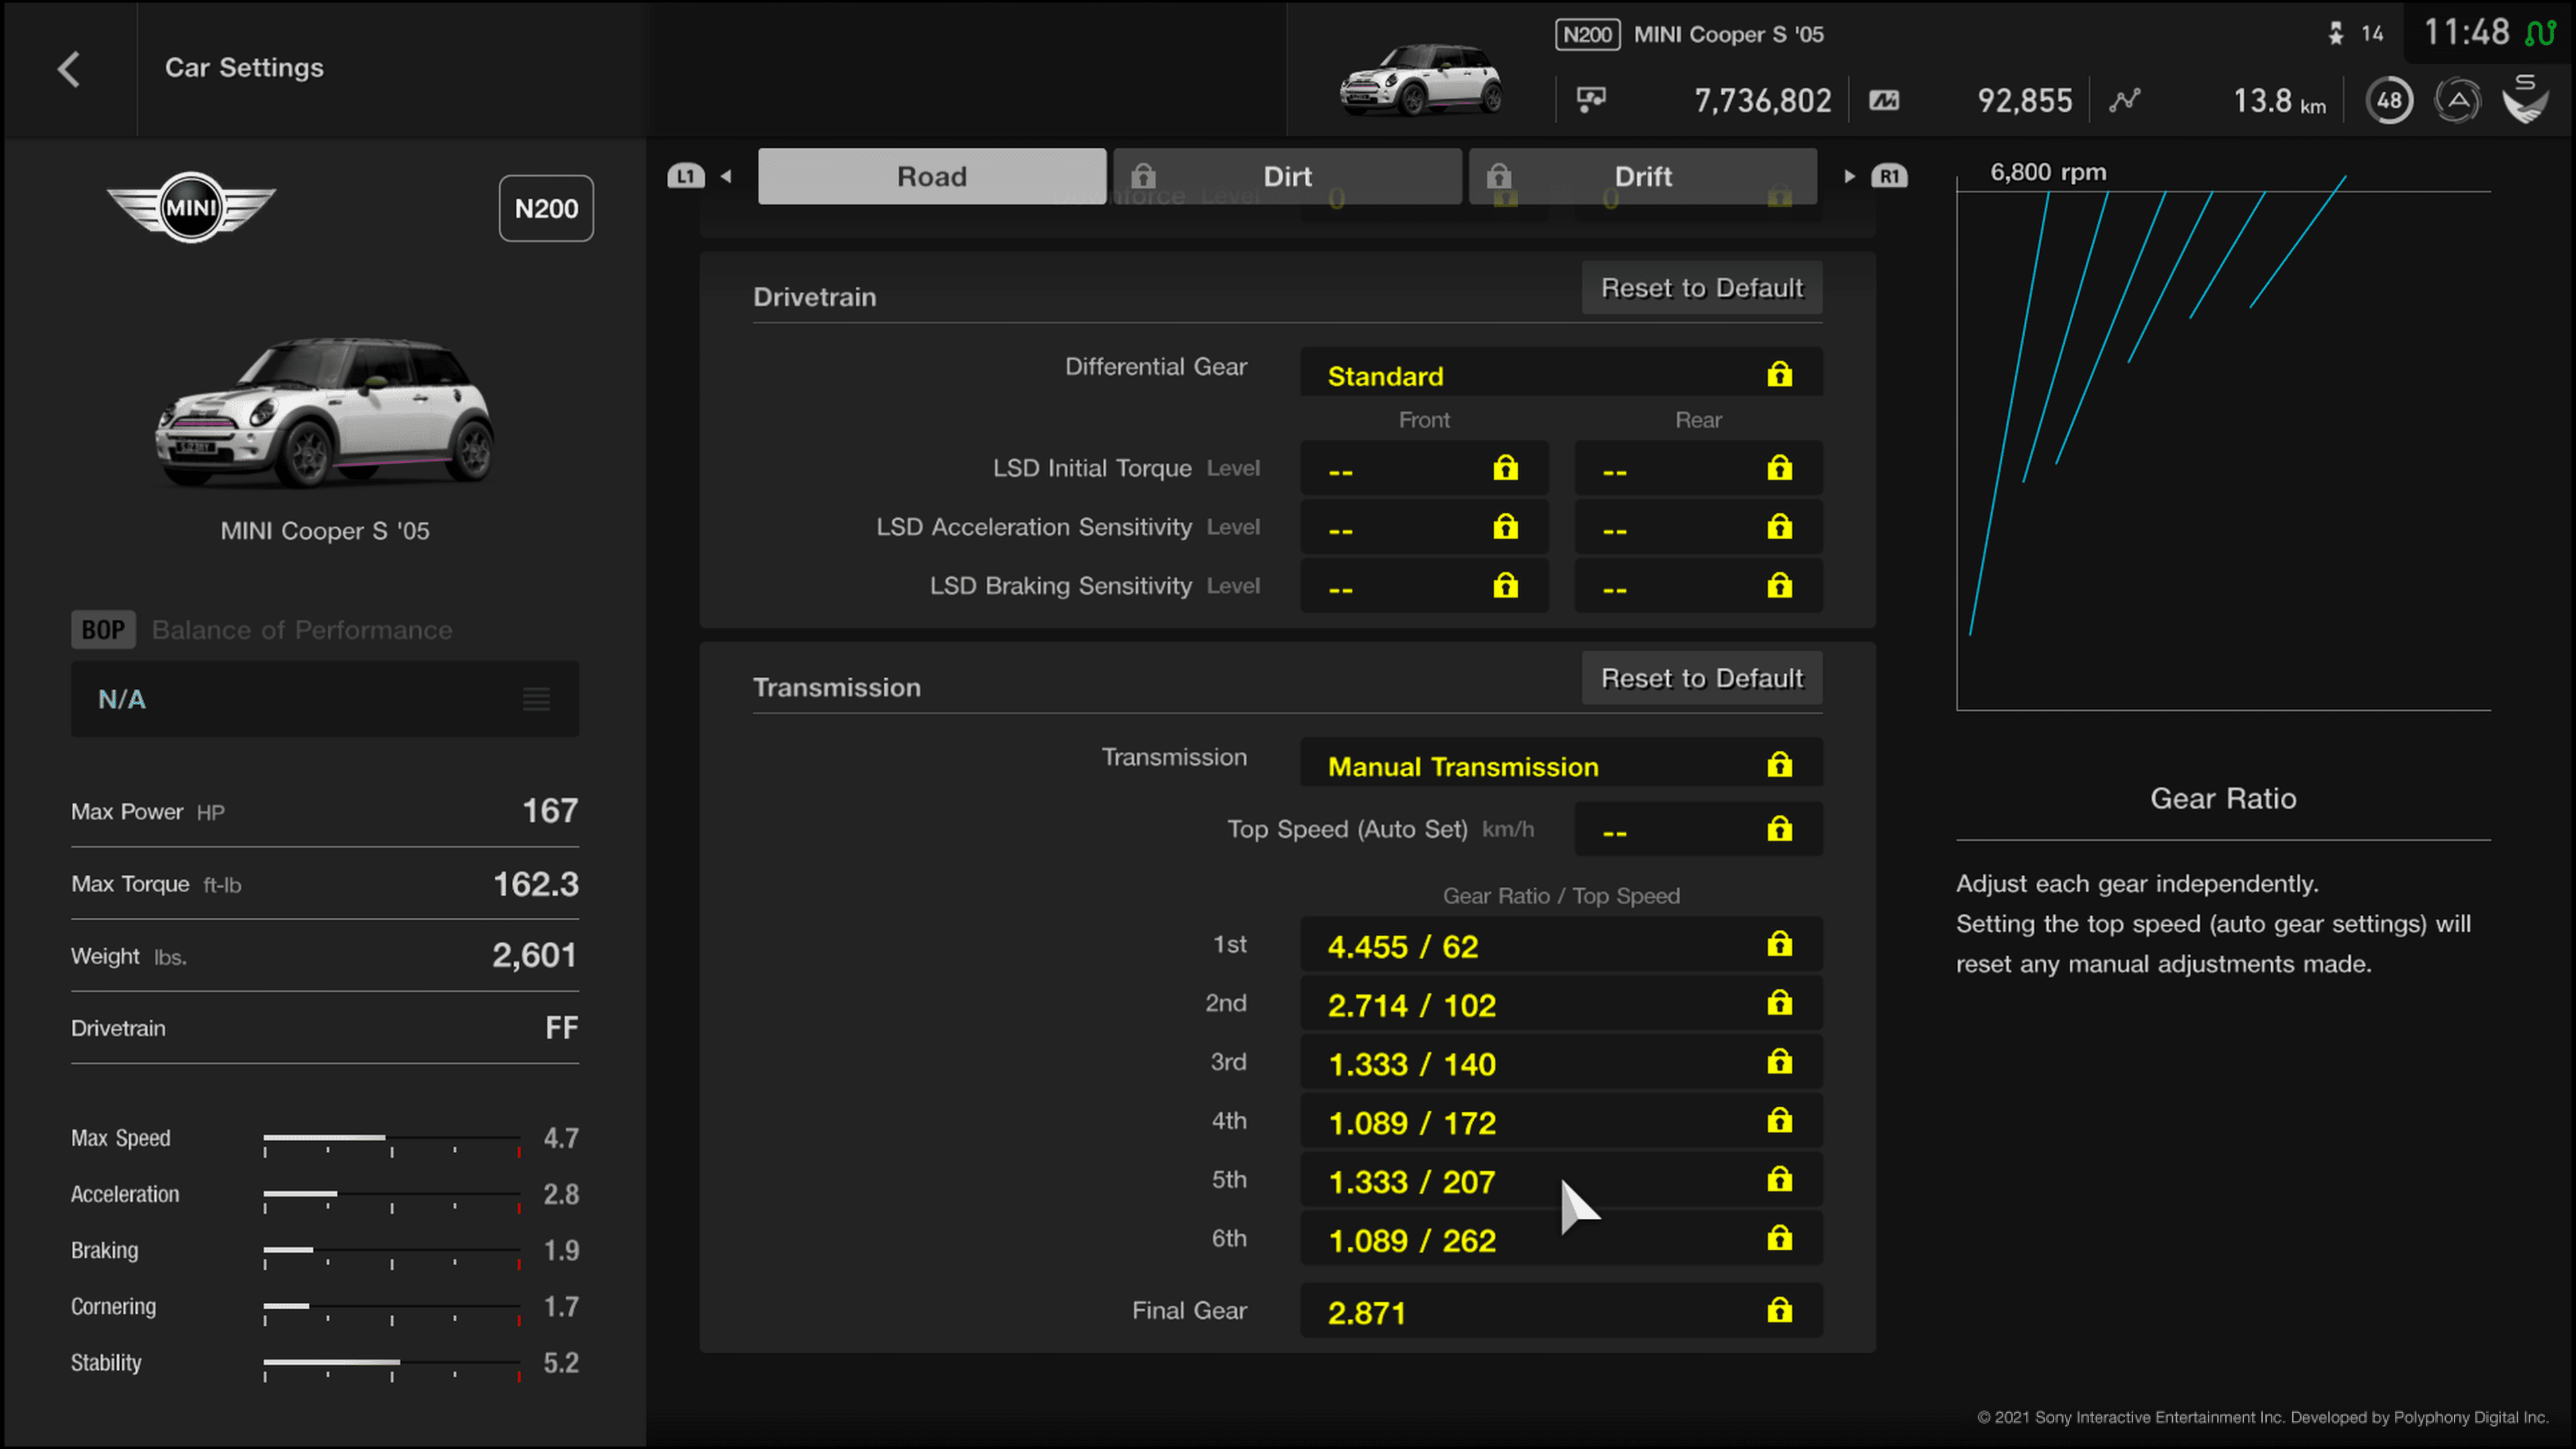Image resolution: width=2576 pixels, height=1449 pixels.
Task: Click lock on Rear LSD Initial Torque
Action: pyautogui.click(x=1779, y=468)
